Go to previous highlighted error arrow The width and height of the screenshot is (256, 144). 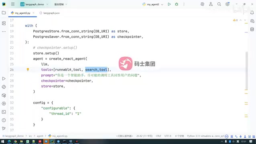click(x=240, y=20)
